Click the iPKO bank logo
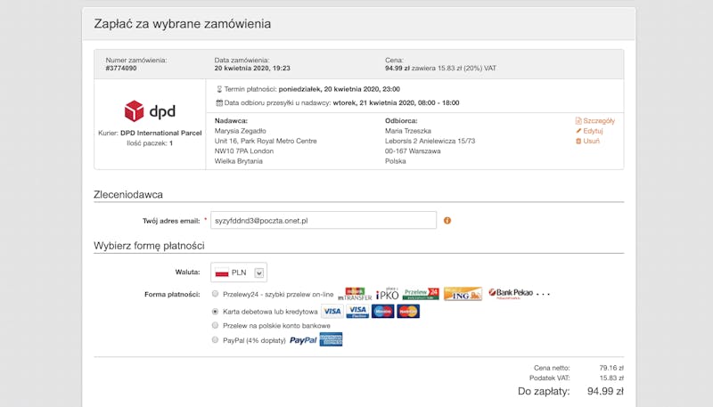Viewport: 713px width, 407px height. (x=387, y=294)
